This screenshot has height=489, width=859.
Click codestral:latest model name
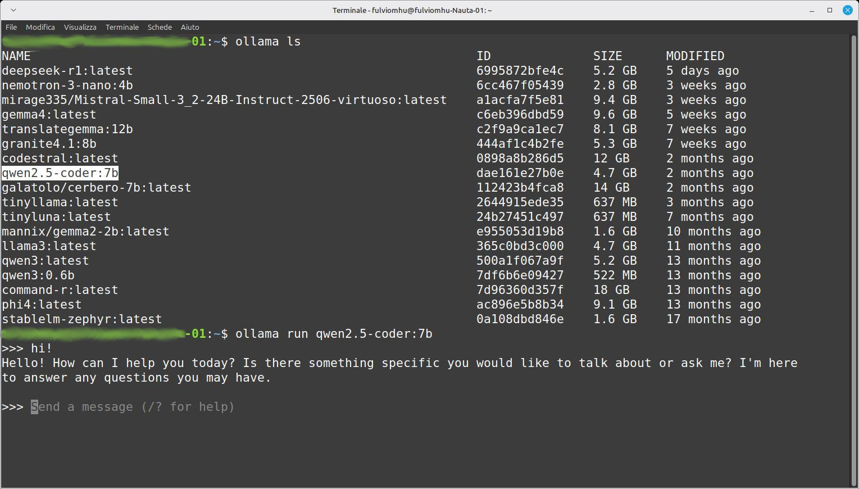[60, 159]
